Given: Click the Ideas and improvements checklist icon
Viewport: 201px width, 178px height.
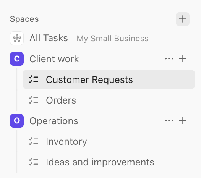Looking at the screenshot, I should [x=33, y=162].
